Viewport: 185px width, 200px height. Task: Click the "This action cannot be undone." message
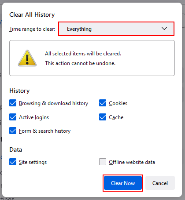80,63
